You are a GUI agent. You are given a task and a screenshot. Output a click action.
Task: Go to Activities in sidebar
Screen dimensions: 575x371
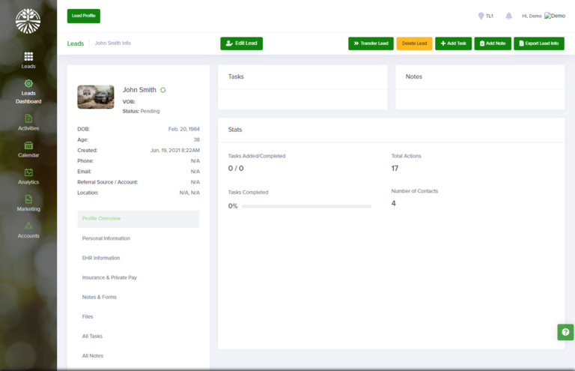click(x=28, y=118)
